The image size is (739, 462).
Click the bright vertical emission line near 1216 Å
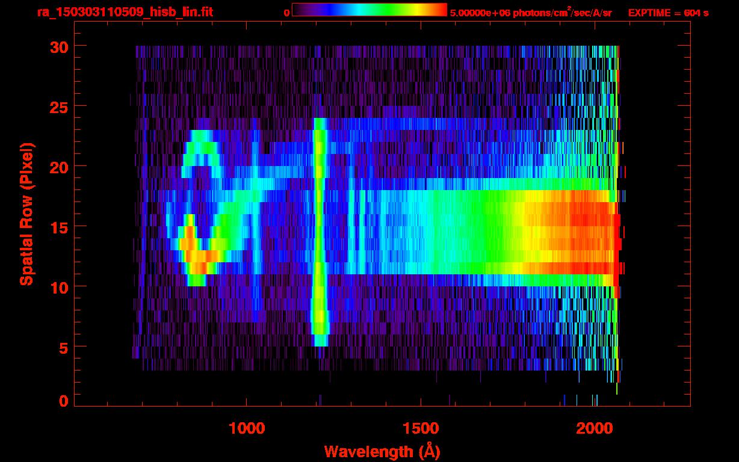coord(320,232)
